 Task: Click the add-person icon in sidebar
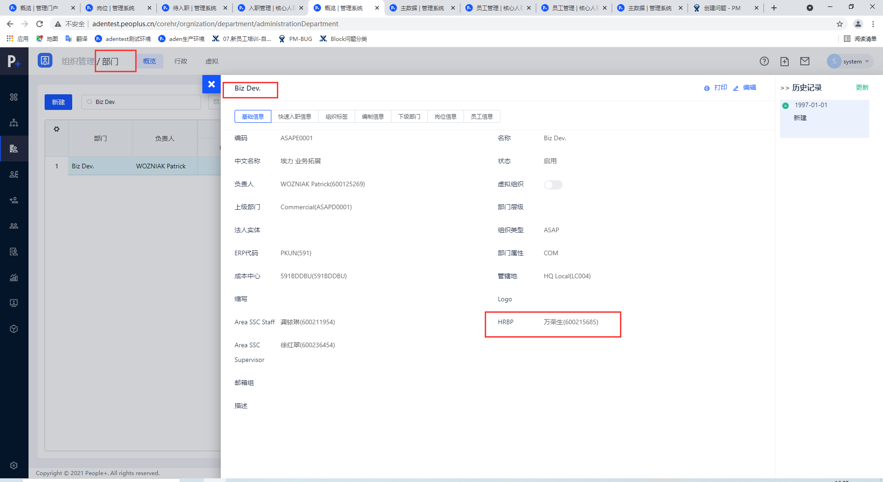click(x=14, y=200)
